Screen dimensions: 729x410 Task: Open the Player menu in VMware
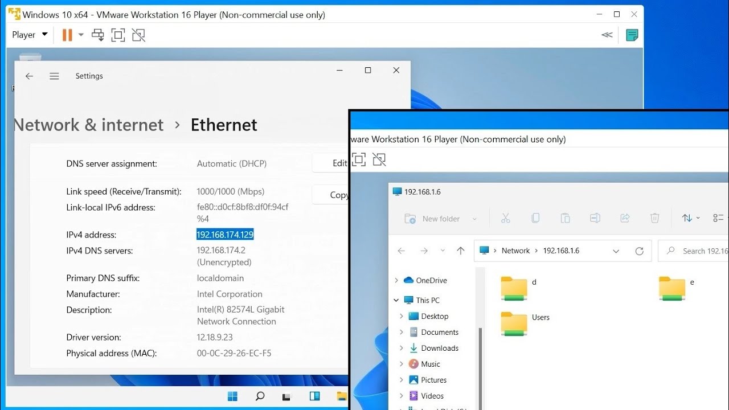[x=30, y=35]
